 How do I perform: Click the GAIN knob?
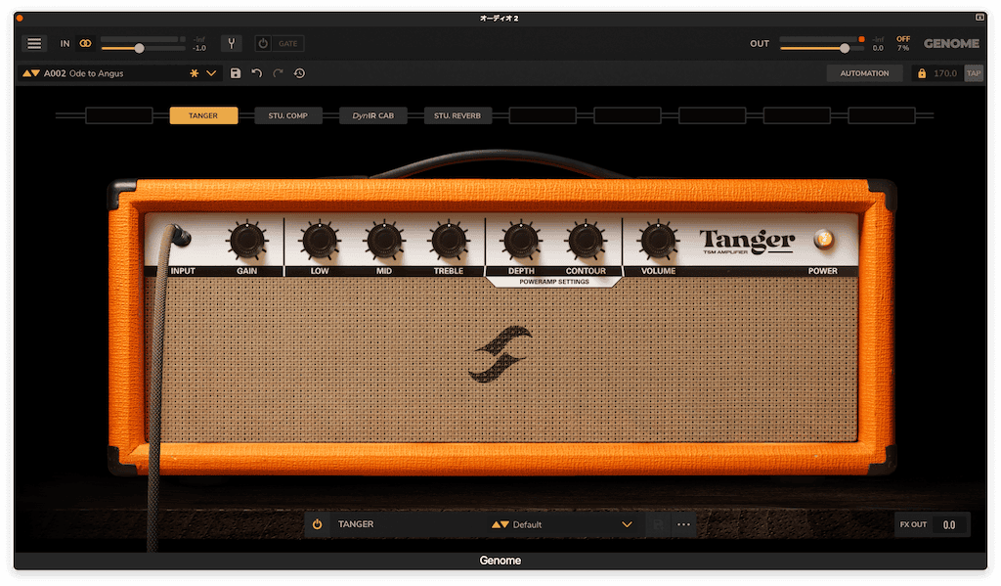(x=247, y=241)
